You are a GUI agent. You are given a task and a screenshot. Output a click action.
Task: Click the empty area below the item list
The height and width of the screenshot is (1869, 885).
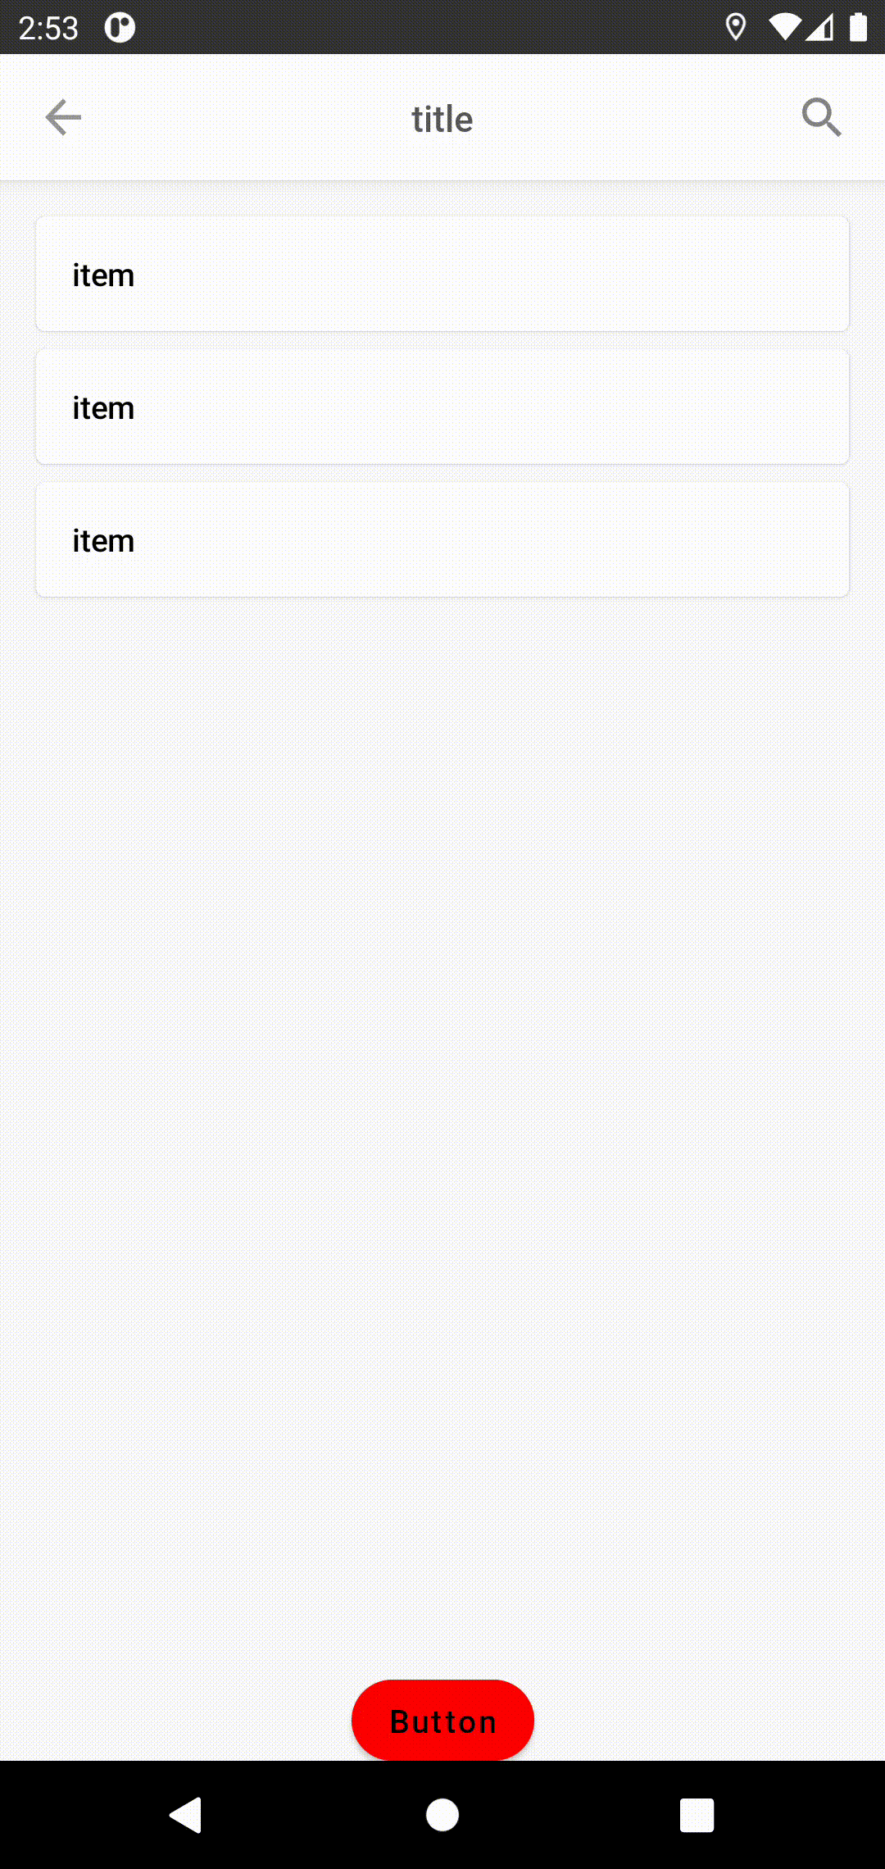442,1066
